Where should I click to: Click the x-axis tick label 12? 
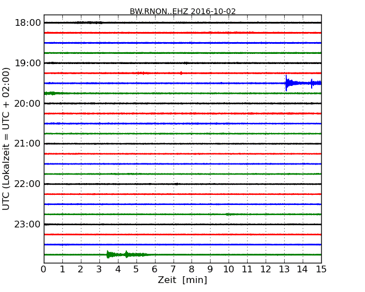point(266,270)
